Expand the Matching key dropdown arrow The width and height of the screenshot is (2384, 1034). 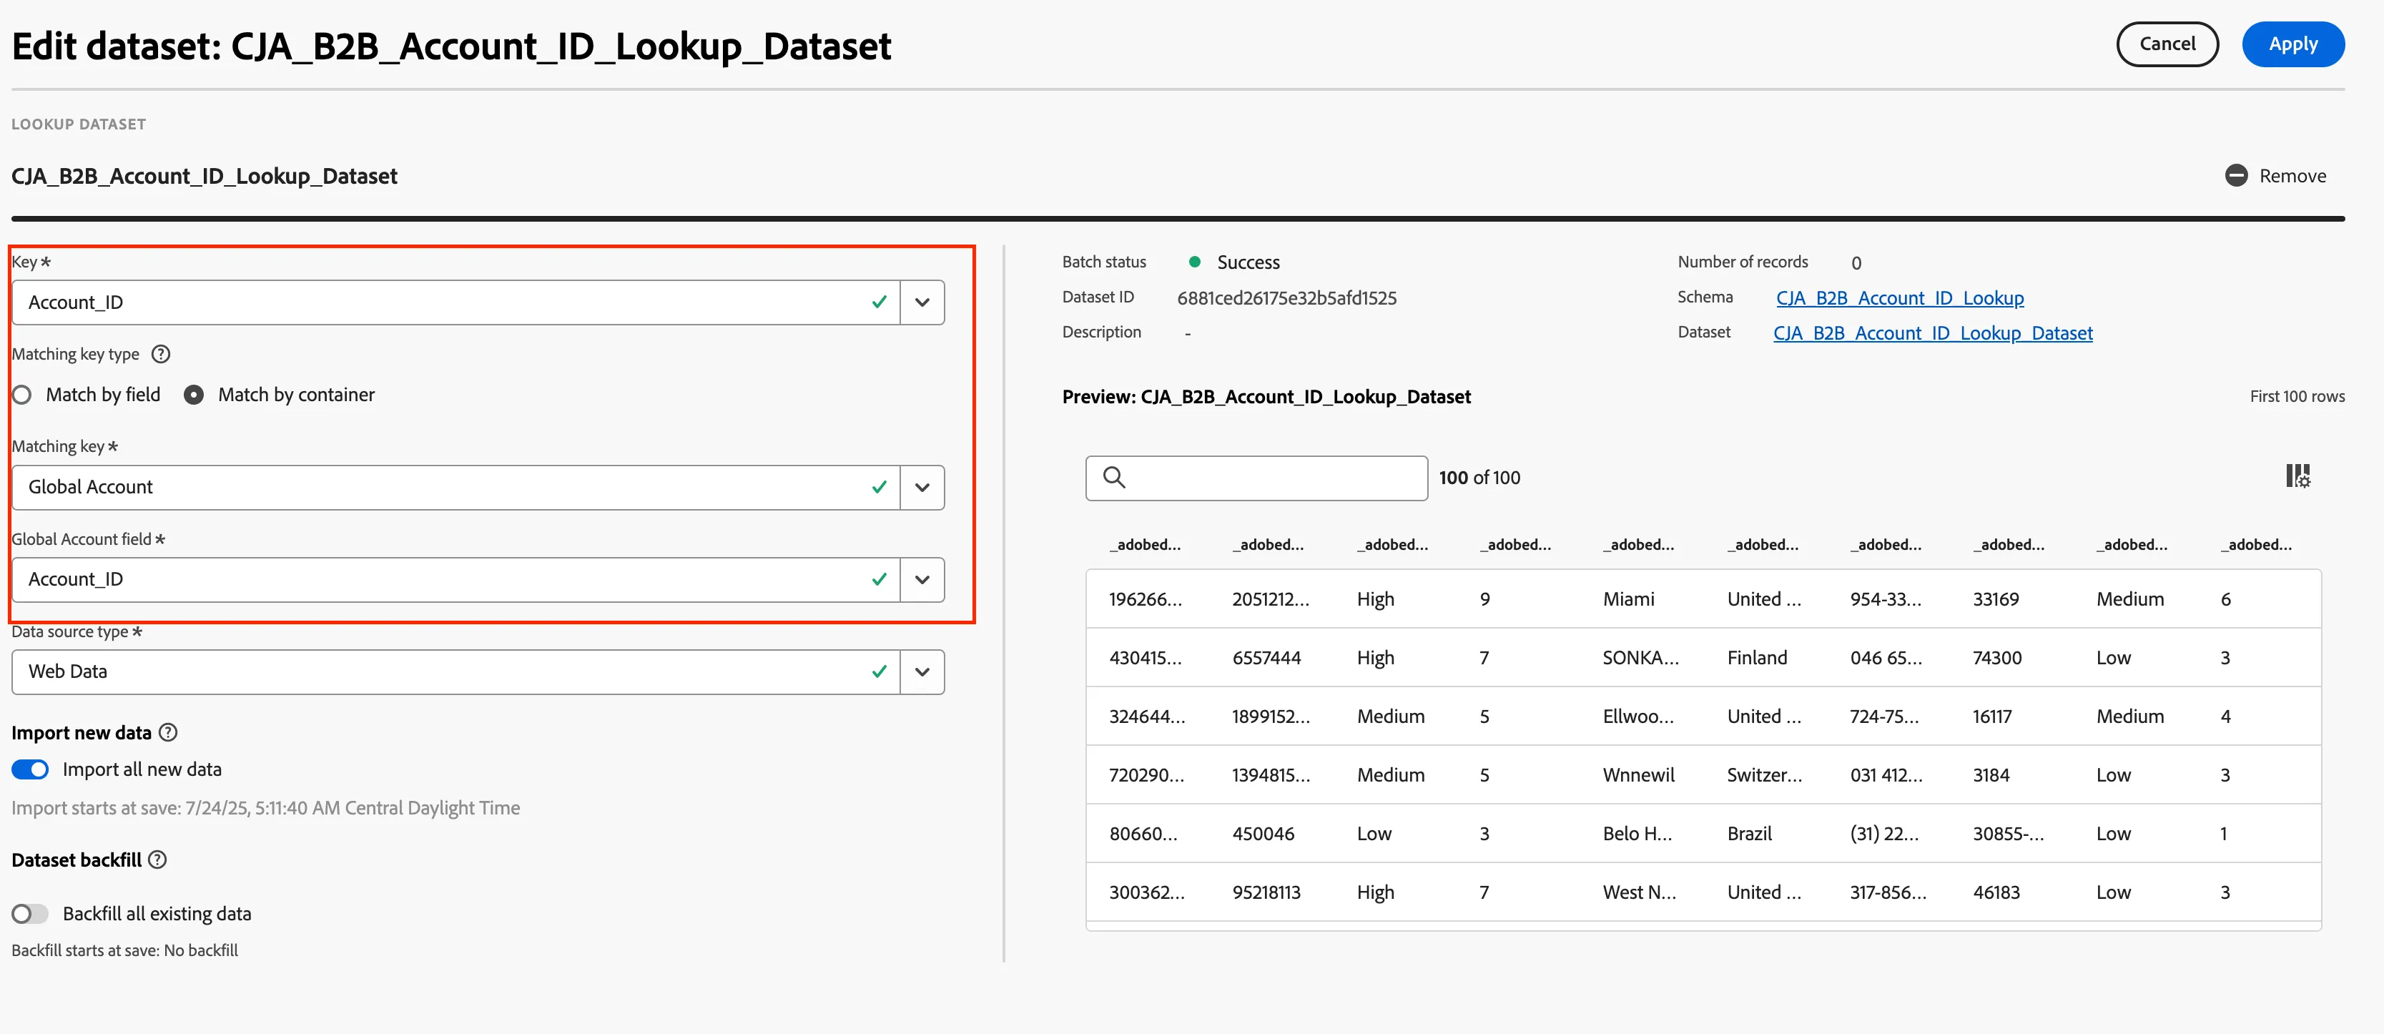[x=922, y=488]
